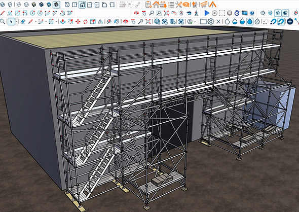
Task: Click the blue stopwatch icon
Action: [237, 13]
